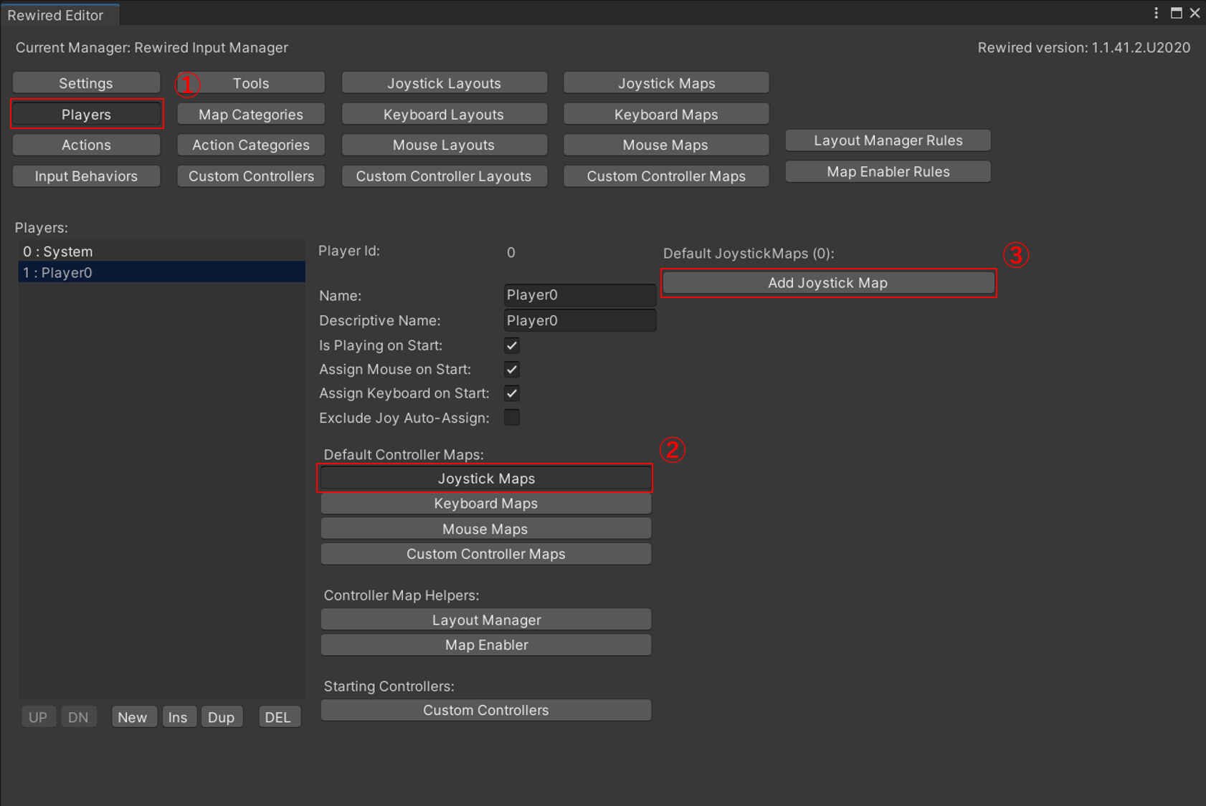Uncheck Is Playing on Start

[511, 345]
